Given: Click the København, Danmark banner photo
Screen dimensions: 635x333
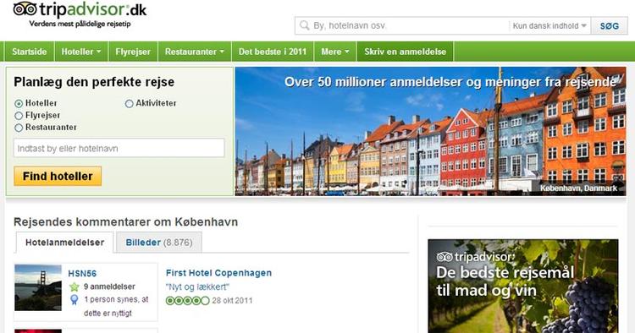Looking at the screenshot, I should coord(430,131).
